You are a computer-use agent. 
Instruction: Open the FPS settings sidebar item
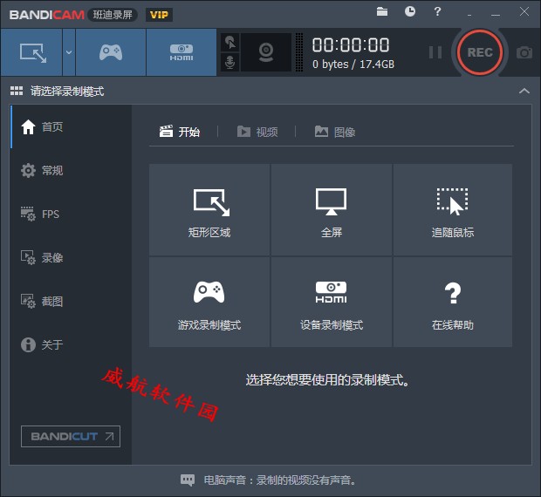[x=71, y=214]
